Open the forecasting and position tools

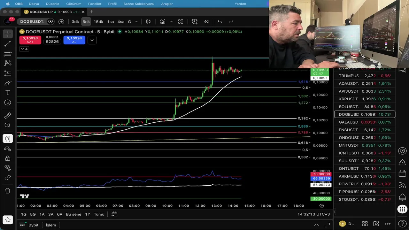[8, 73]
